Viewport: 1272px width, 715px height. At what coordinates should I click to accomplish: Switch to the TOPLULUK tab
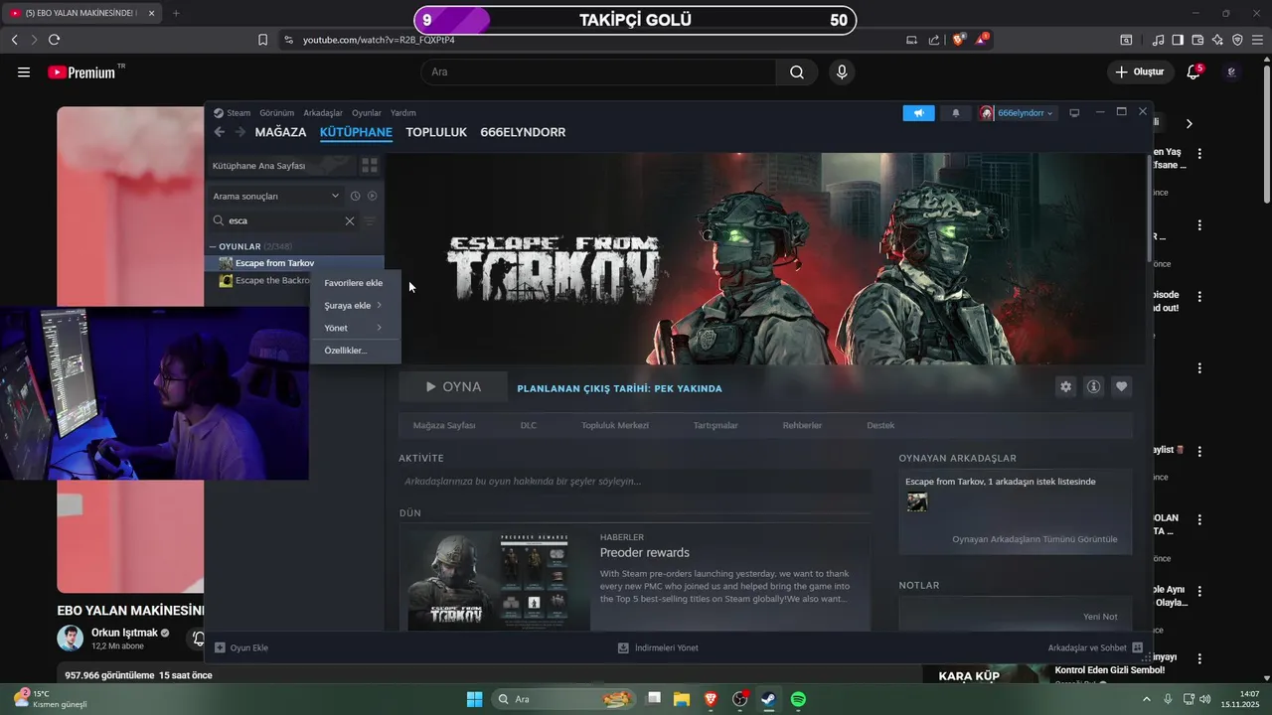point(436,132)
